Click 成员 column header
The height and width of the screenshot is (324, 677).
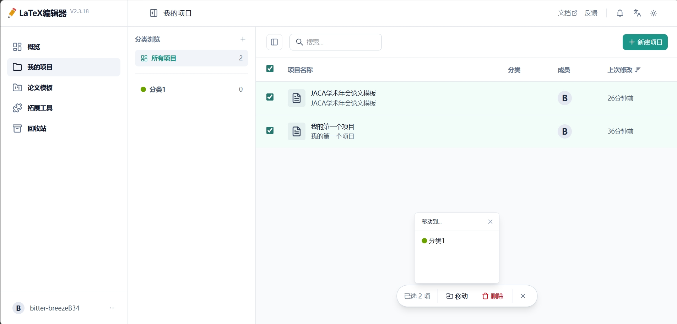pyautogui.click(x=564, y=70)
